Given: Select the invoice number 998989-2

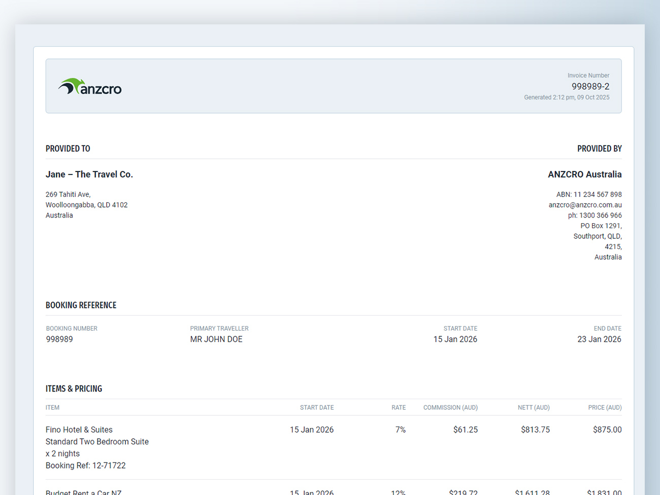Looking at the screenshot, I should pos(590,86).
